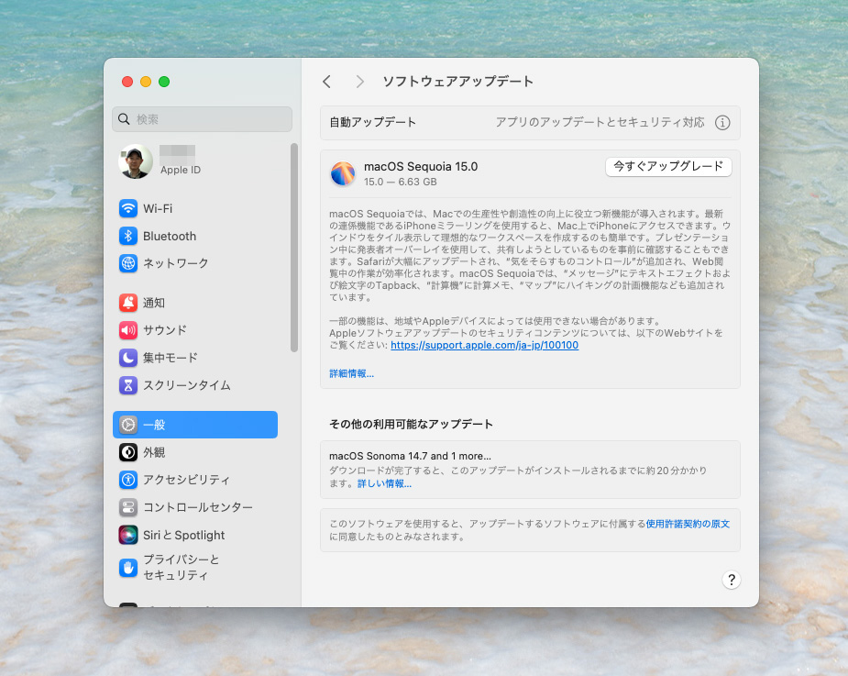
Task: Select Bluetooth in the sidebar
Action: click(170, 236)
